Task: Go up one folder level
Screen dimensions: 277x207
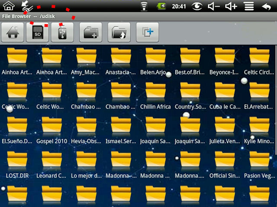Action: tap(119, 32)
